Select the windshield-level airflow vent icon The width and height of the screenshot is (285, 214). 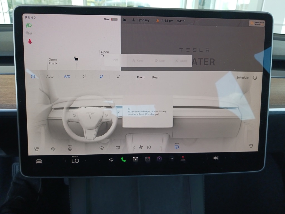(84, 77)
